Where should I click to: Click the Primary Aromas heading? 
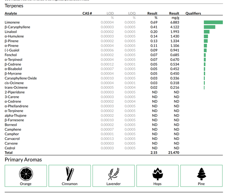(23, 160)
